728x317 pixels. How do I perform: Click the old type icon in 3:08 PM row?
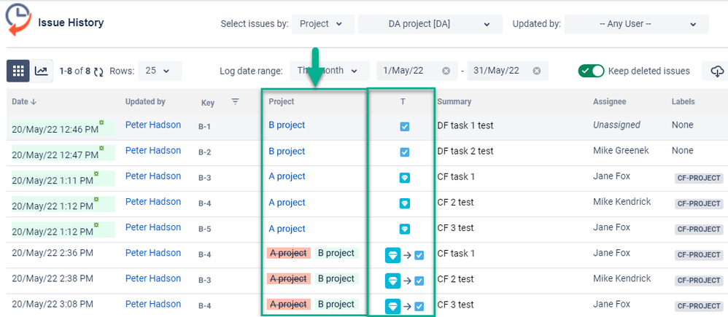392,306
